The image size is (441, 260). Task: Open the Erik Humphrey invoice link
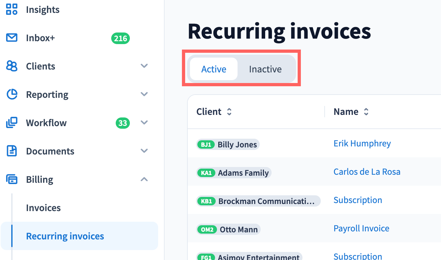click(362, 144)
